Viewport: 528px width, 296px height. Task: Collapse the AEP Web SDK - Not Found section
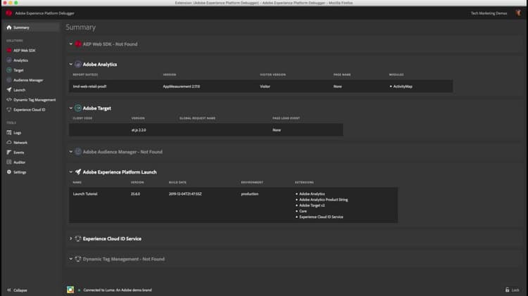click(x=70, y=44)
